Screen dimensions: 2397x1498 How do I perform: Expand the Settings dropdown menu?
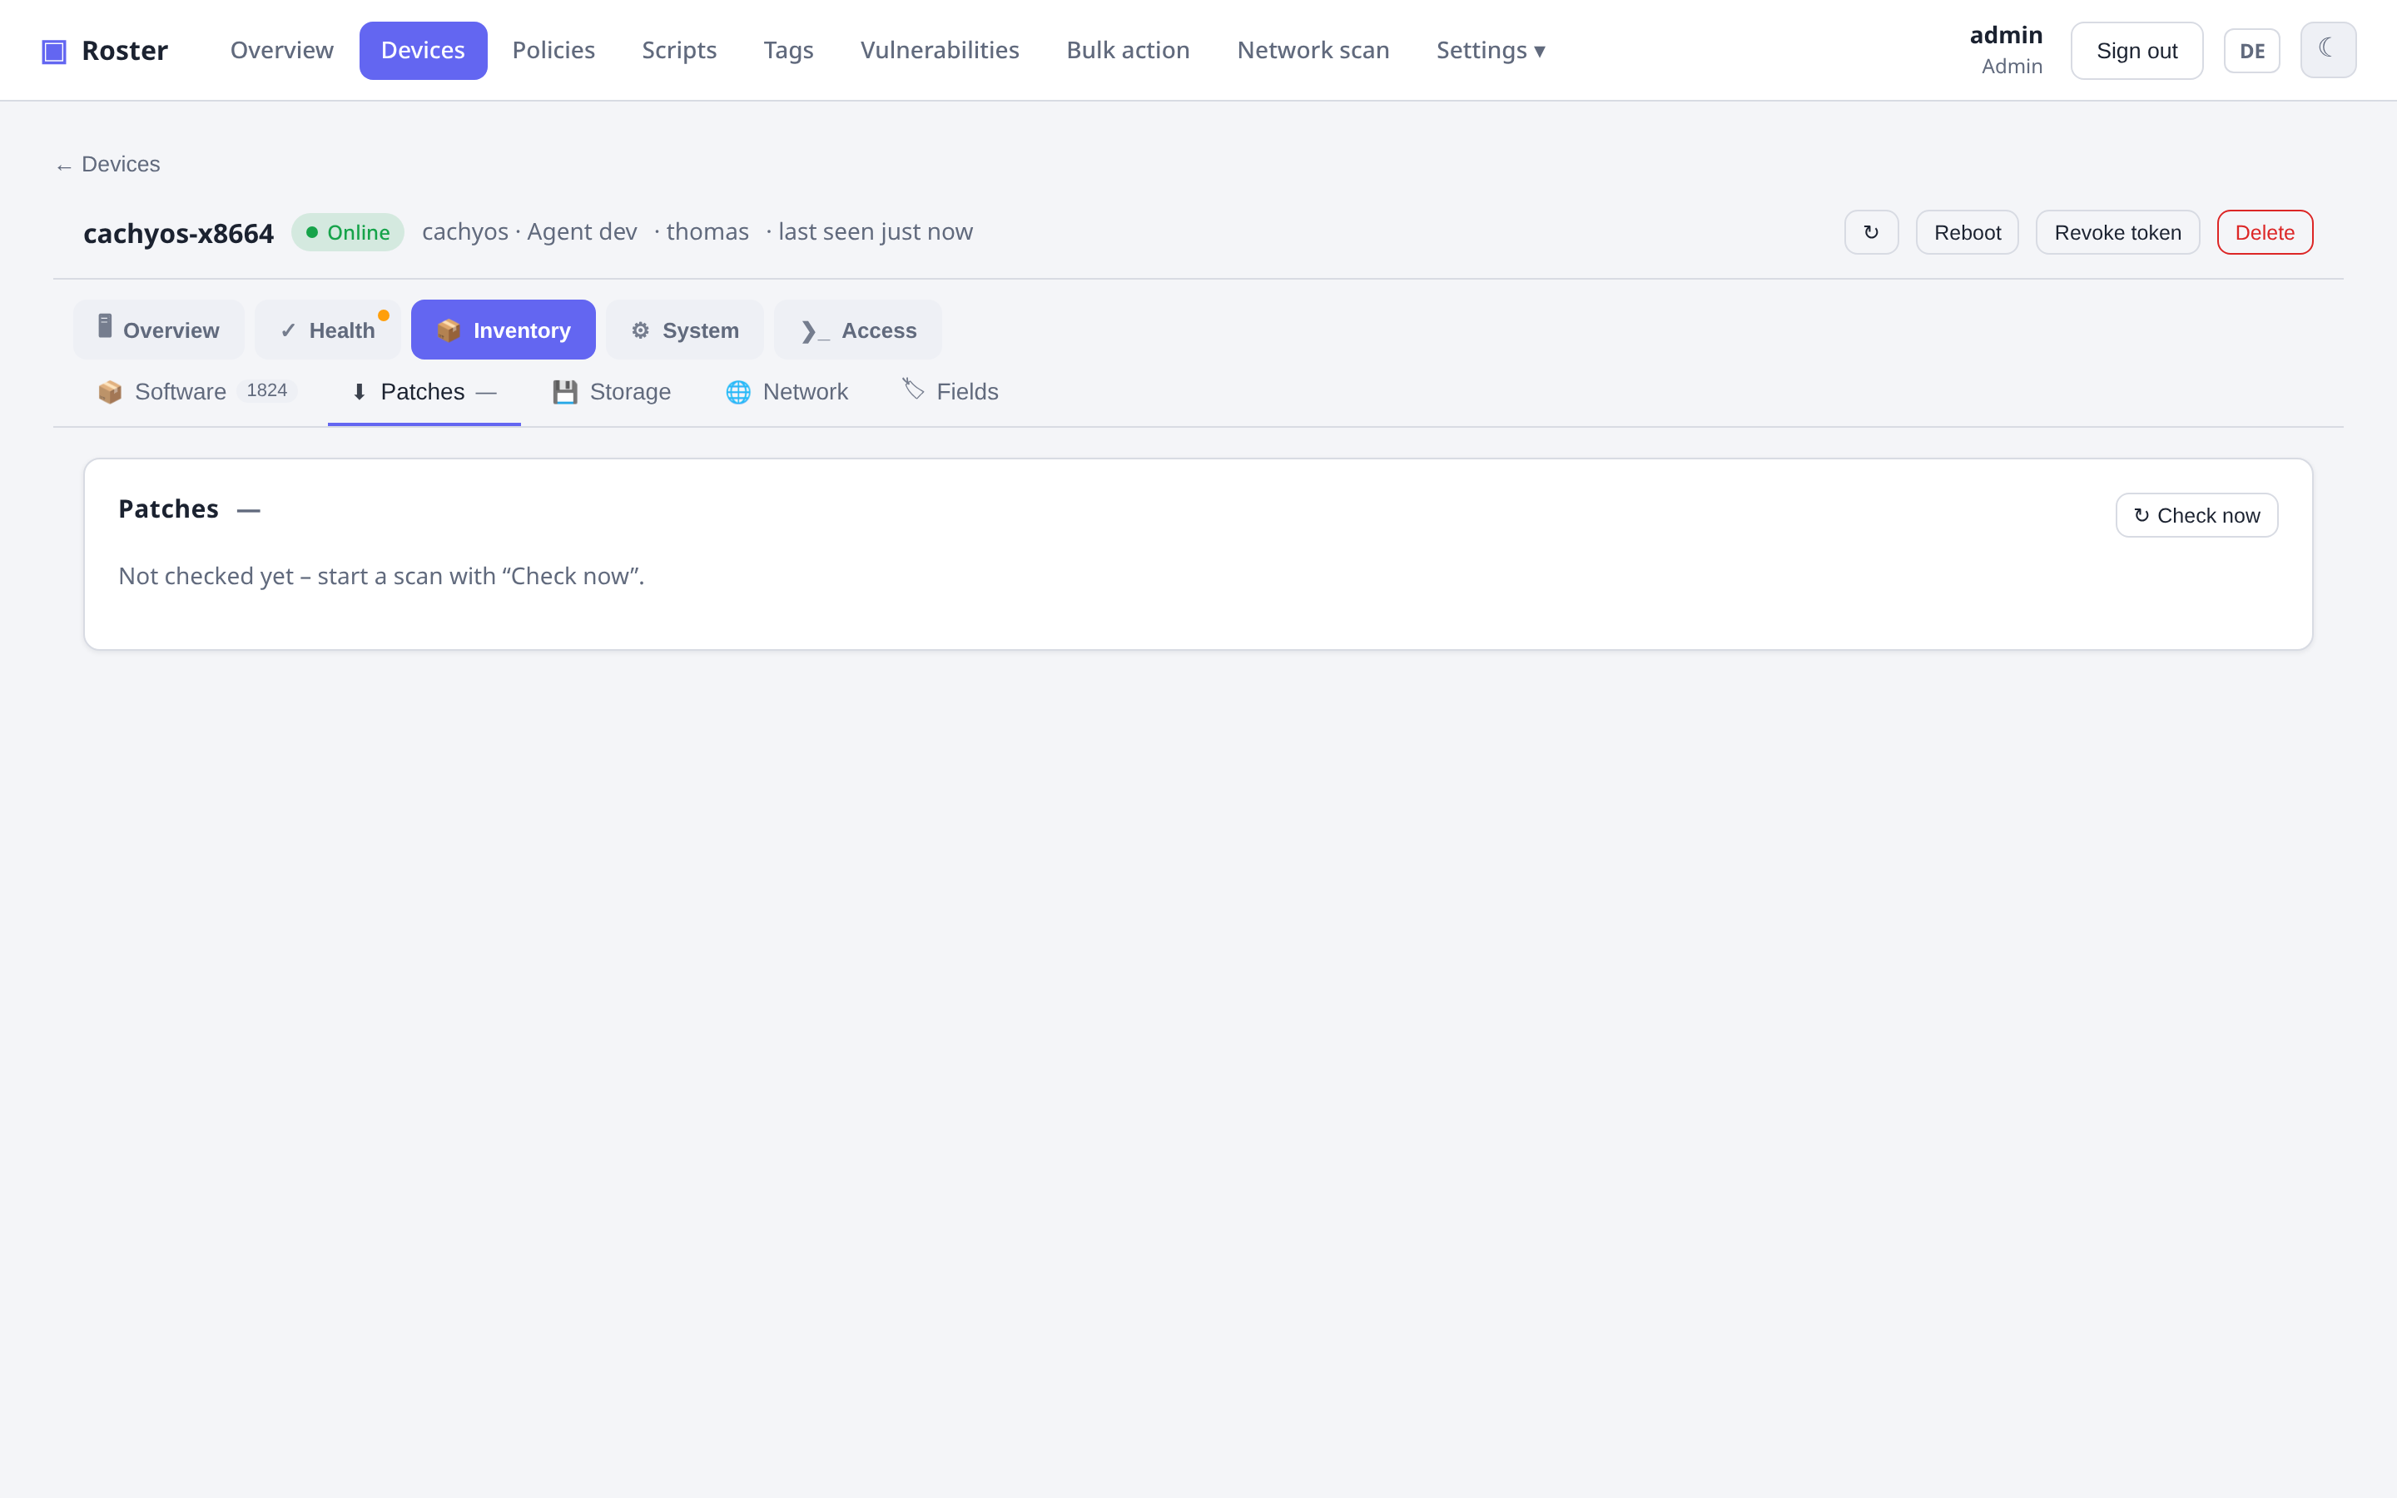1490,51
